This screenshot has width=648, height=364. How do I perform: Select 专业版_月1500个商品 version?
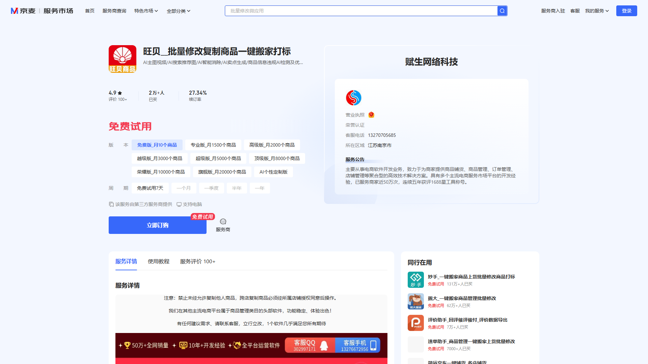click(x=213, y=145)
